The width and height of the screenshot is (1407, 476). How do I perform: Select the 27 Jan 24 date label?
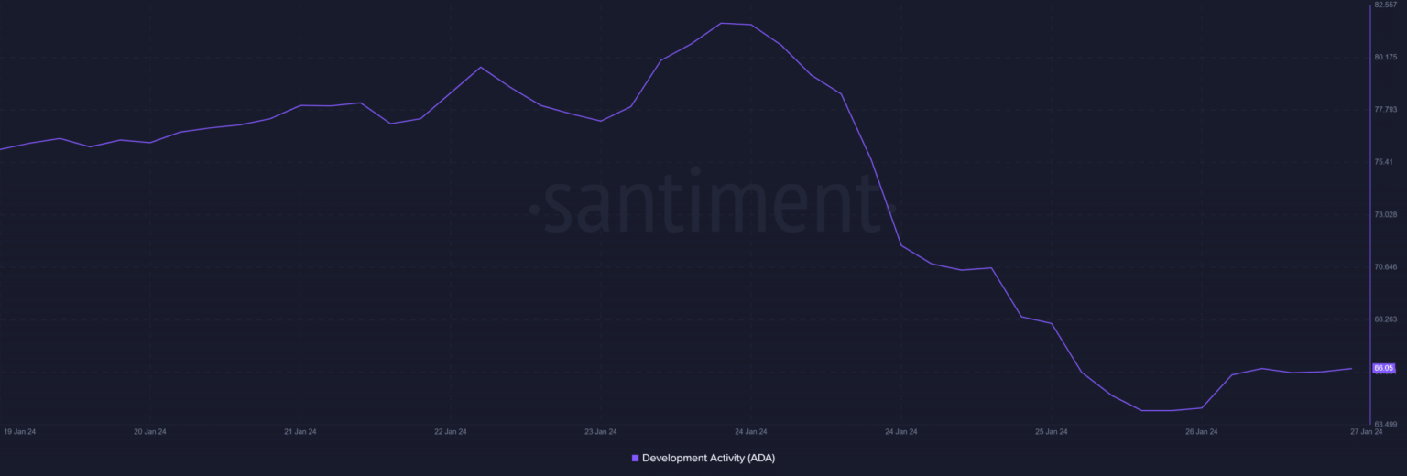tap(1366, 431)
